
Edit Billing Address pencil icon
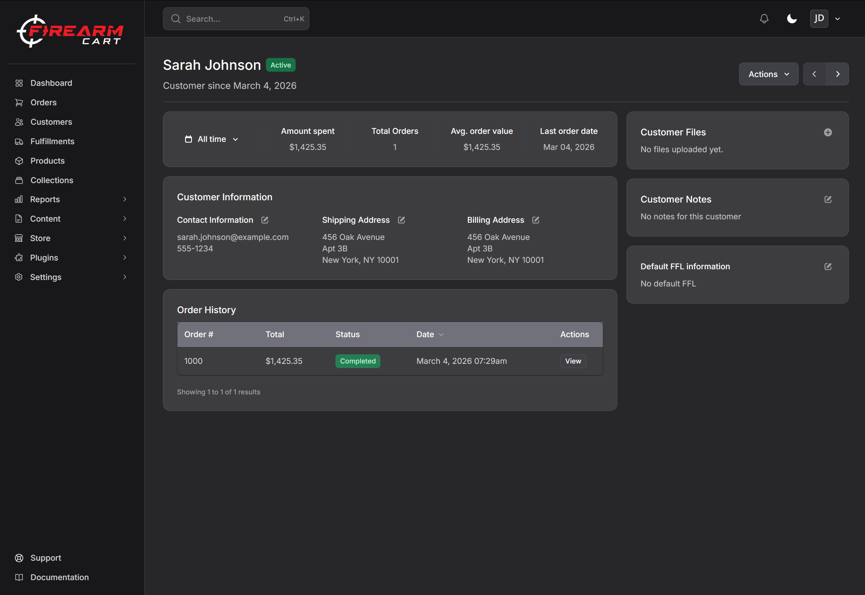click(x=536, y=220)
